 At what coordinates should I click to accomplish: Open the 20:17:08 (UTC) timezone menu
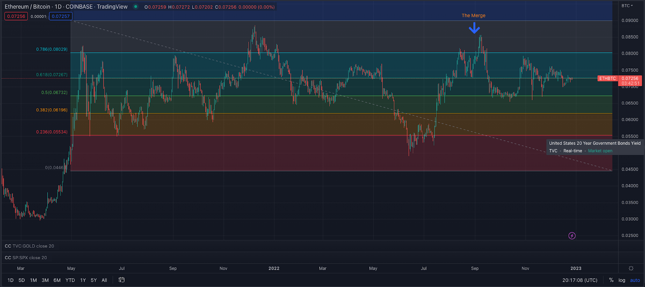tap(580, 280)
